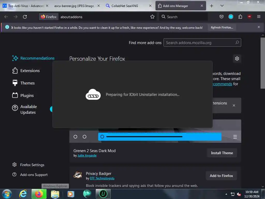Open the green bird app taskbar icon
This screenshot has height=199, width=265.
[87, 194]
